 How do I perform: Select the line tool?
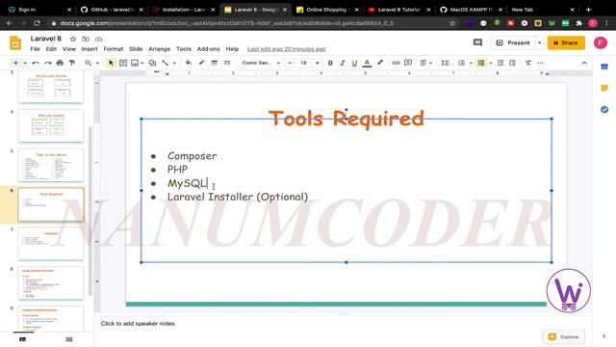[x=165, y=63]
